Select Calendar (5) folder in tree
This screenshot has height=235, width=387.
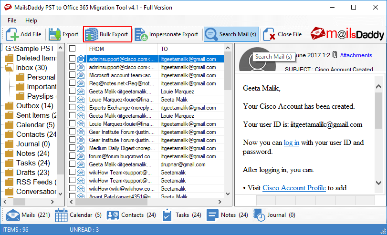(x=35, y=125)
